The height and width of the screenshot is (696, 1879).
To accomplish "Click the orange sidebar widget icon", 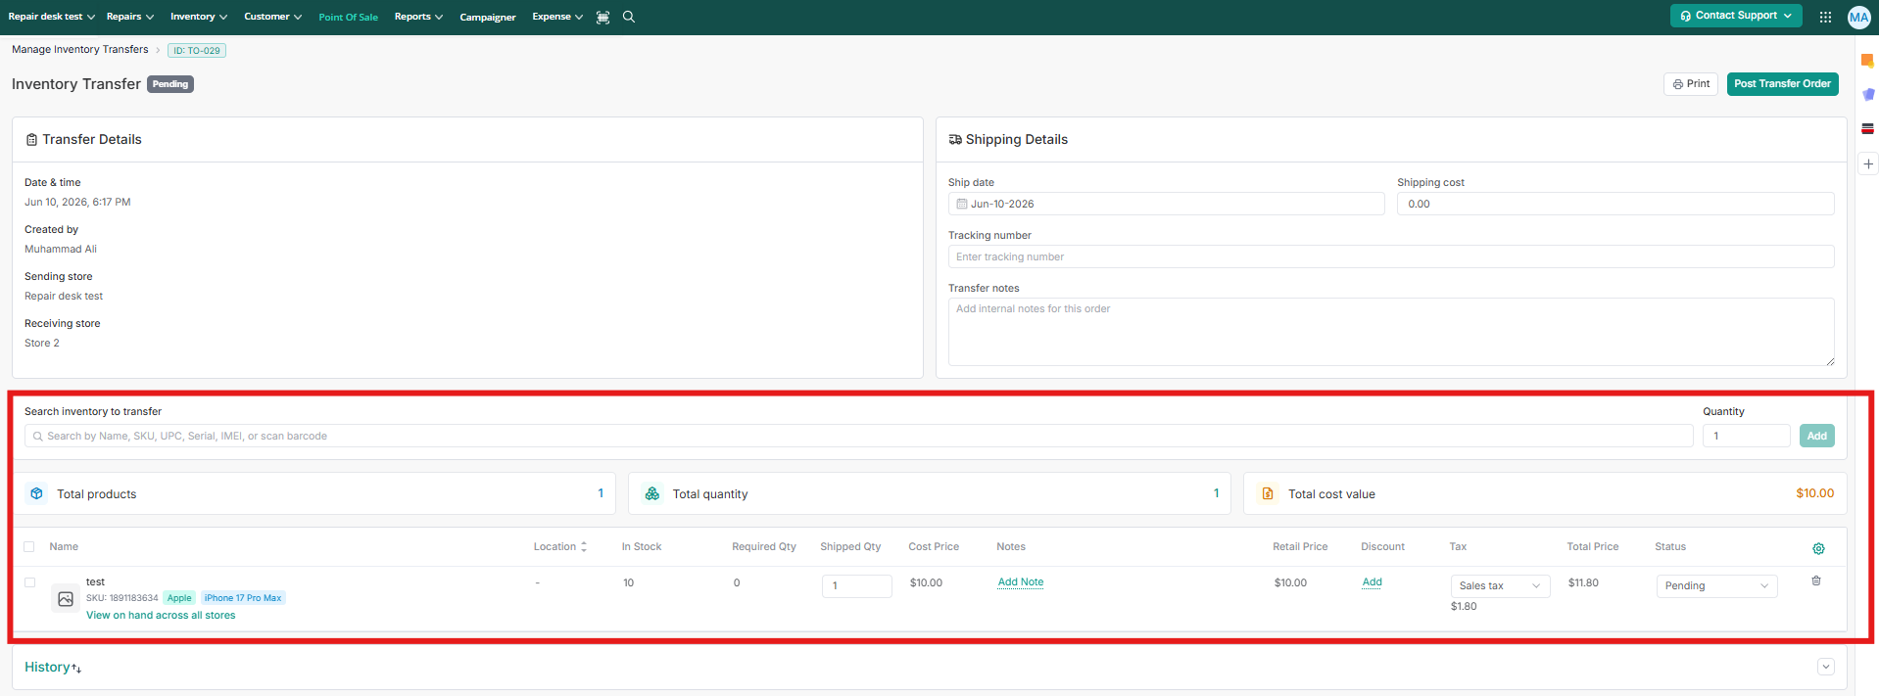I will [1867, 61].
